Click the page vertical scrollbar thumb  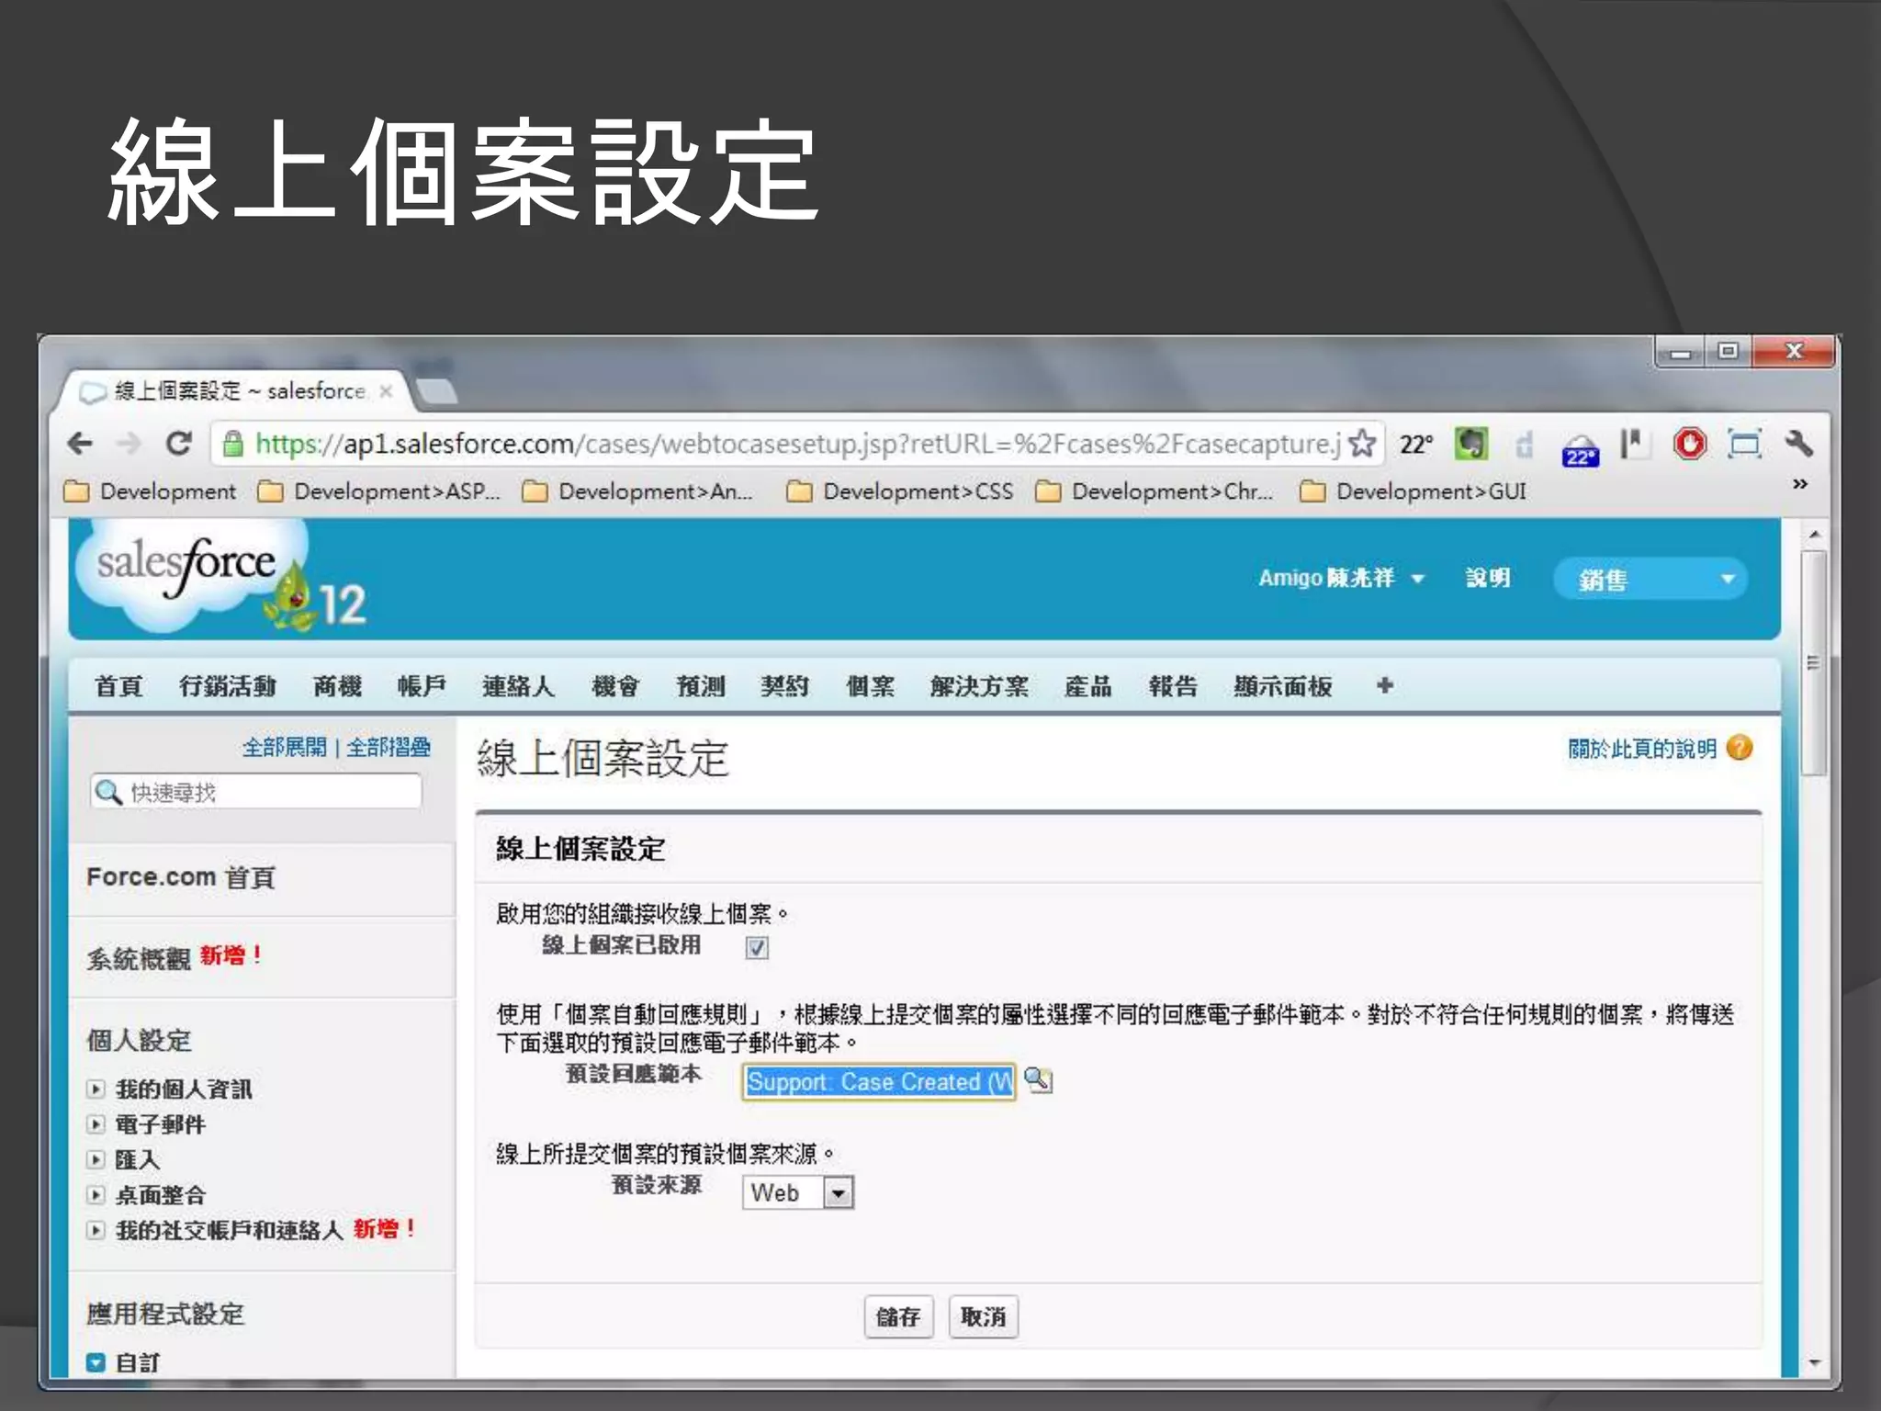click(x=1812, y=663)
